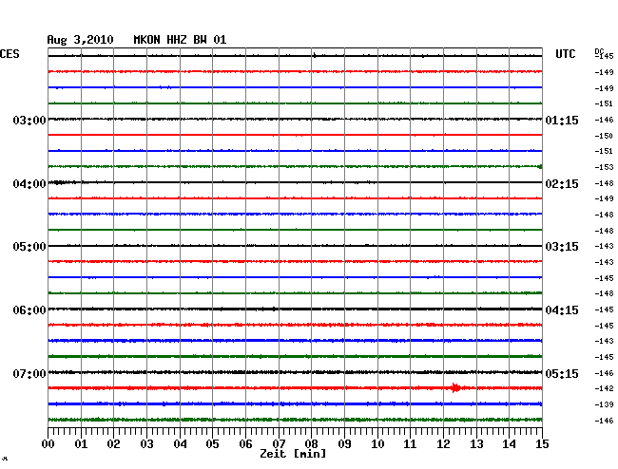This screenshot has height=469, width=618.
Task: Click minute tick label '08' on axis
Action: [x=311, y=444]
